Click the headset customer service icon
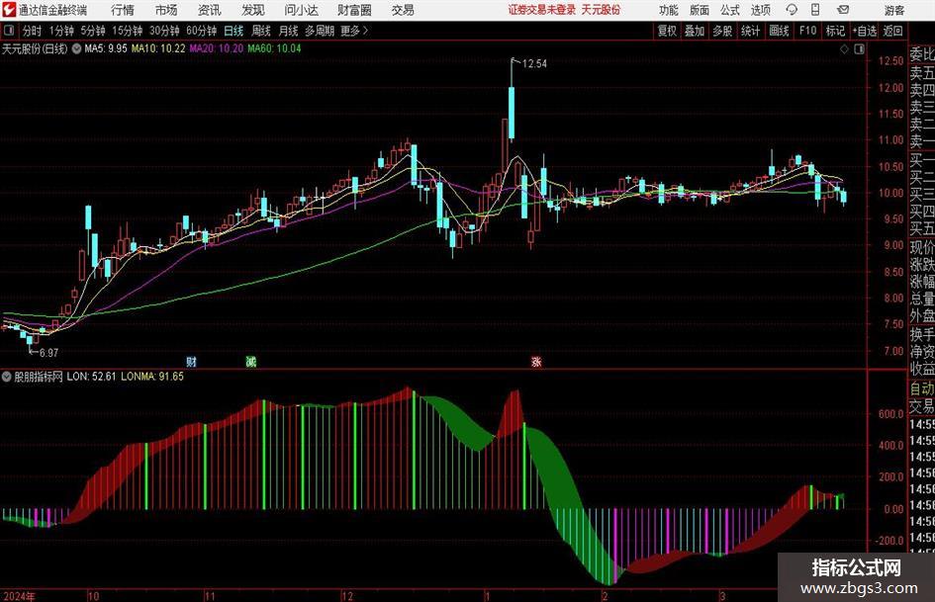The image size is (935, 602). coord(792,10)
